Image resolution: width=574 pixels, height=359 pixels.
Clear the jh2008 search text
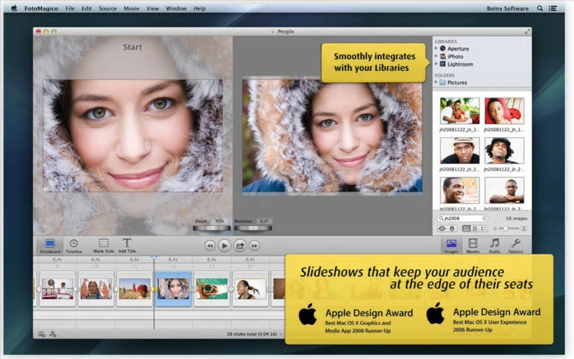coord(485,218)
